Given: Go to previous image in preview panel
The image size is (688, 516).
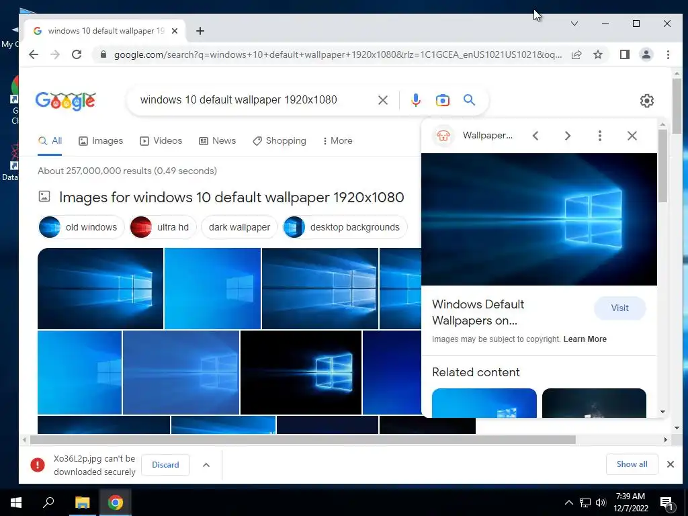Looking at the screenshot, I should pyautogui.click(x=535, y=136).
